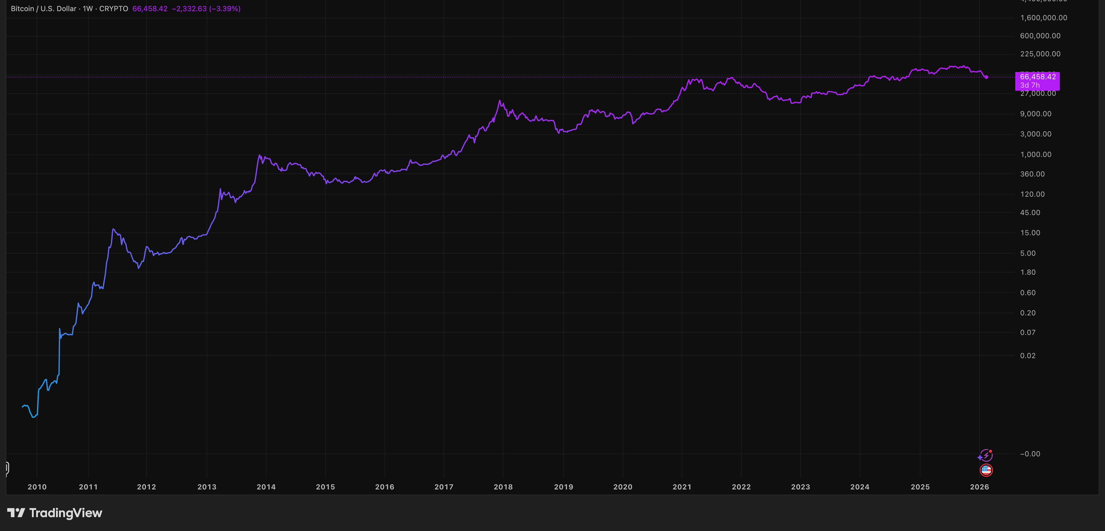The width and height of the screenshot is (1105, 531).
Task: Click the 2010 label on time axis
Action: pos(37,487)
